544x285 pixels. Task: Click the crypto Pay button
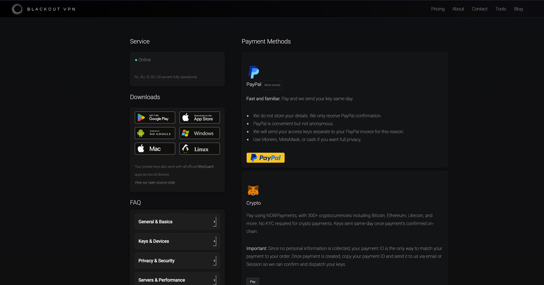253,281
